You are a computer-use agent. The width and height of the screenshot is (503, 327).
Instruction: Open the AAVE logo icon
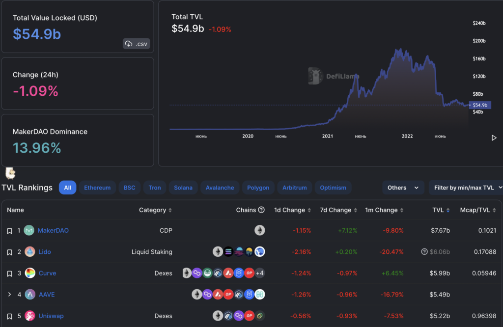pos(30,294)
